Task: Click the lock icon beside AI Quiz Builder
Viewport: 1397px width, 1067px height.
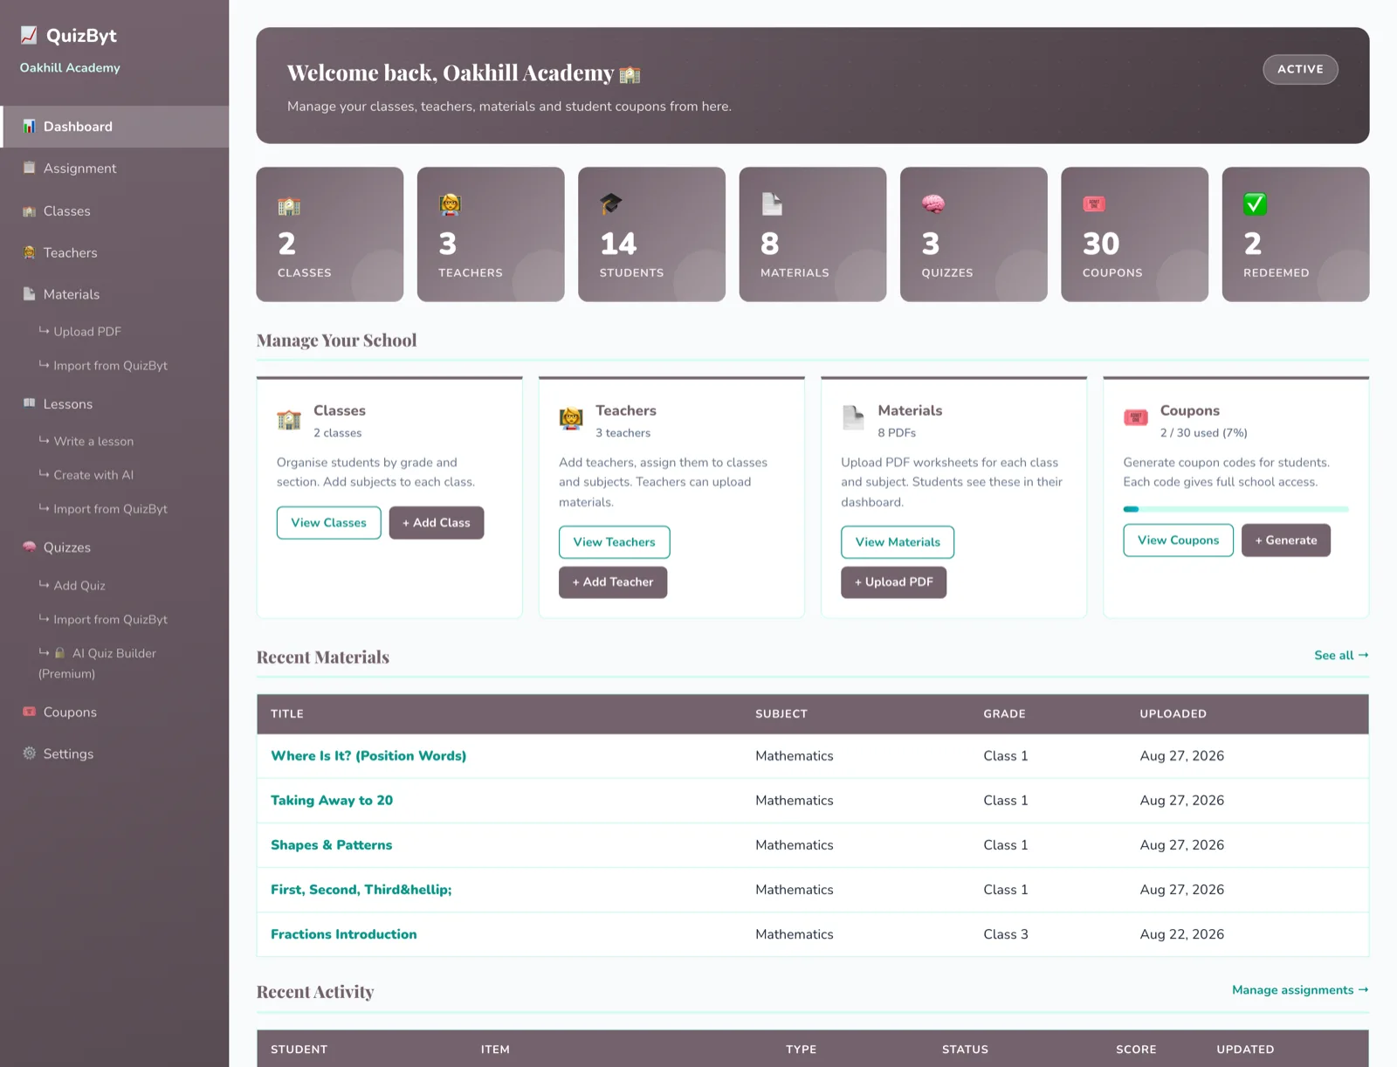Action: coord(60,653)
